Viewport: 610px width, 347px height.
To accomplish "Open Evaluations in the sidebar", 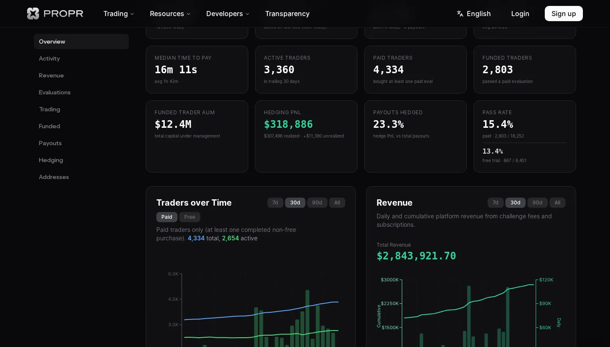I will [x=81, y=92].
